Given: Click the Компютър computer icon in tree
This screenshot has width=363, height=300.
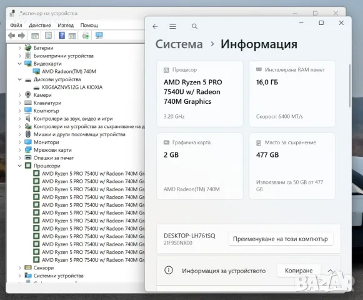Looking at the screenshot, I should tap(28, 111).
